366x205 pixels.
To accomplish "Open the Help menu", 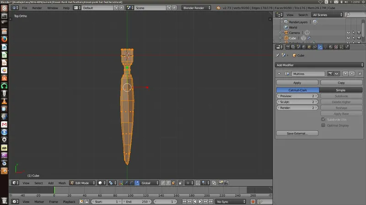I will [66, 8].
